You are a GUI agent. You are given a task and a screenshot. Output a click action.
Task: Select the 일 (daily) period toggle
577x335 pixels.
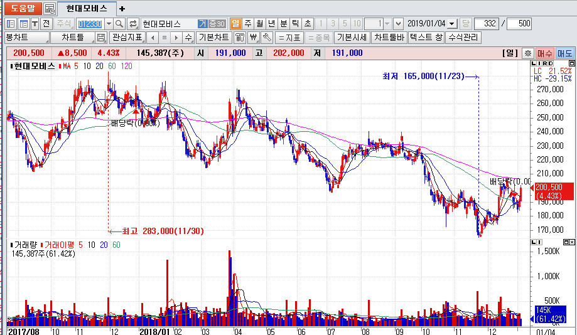(x=235, y=24)
